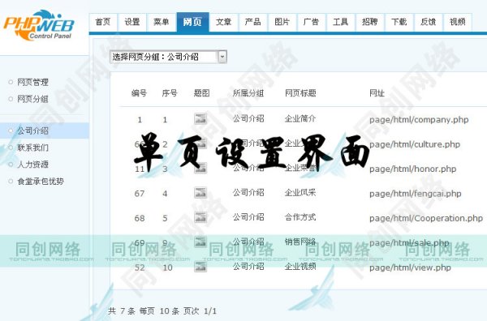
Task: Go to the 招聘 tab
Action: [369, 22]
